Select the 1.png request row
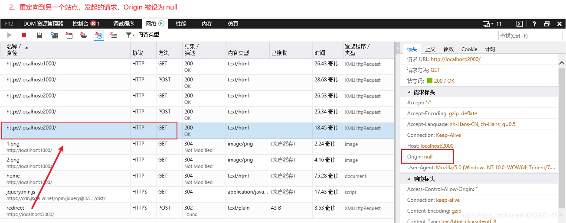The image size is (566, 223). (x=197, y=147)
